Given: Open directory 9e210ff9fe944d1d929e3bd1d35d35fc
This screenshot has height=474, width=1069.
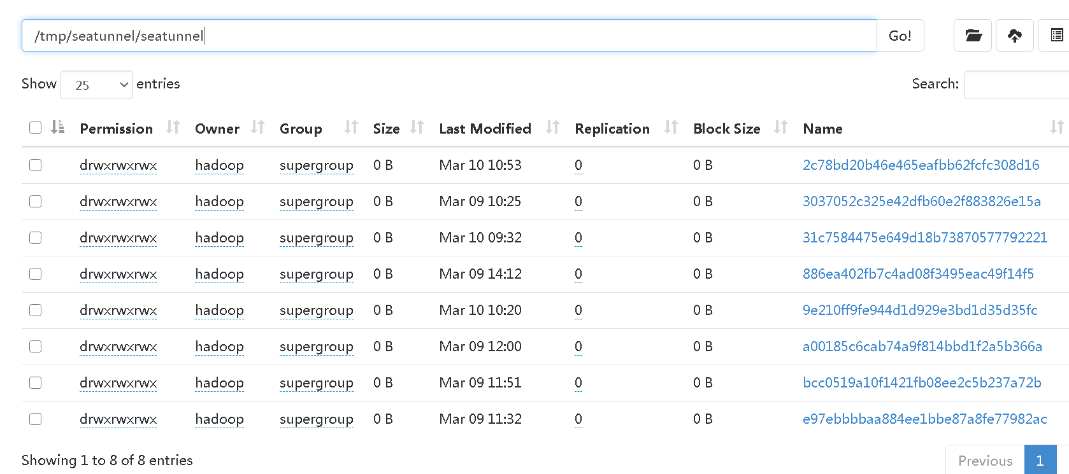Looking at the screenshot, I should pyautogui.click(x=920, y=310).
